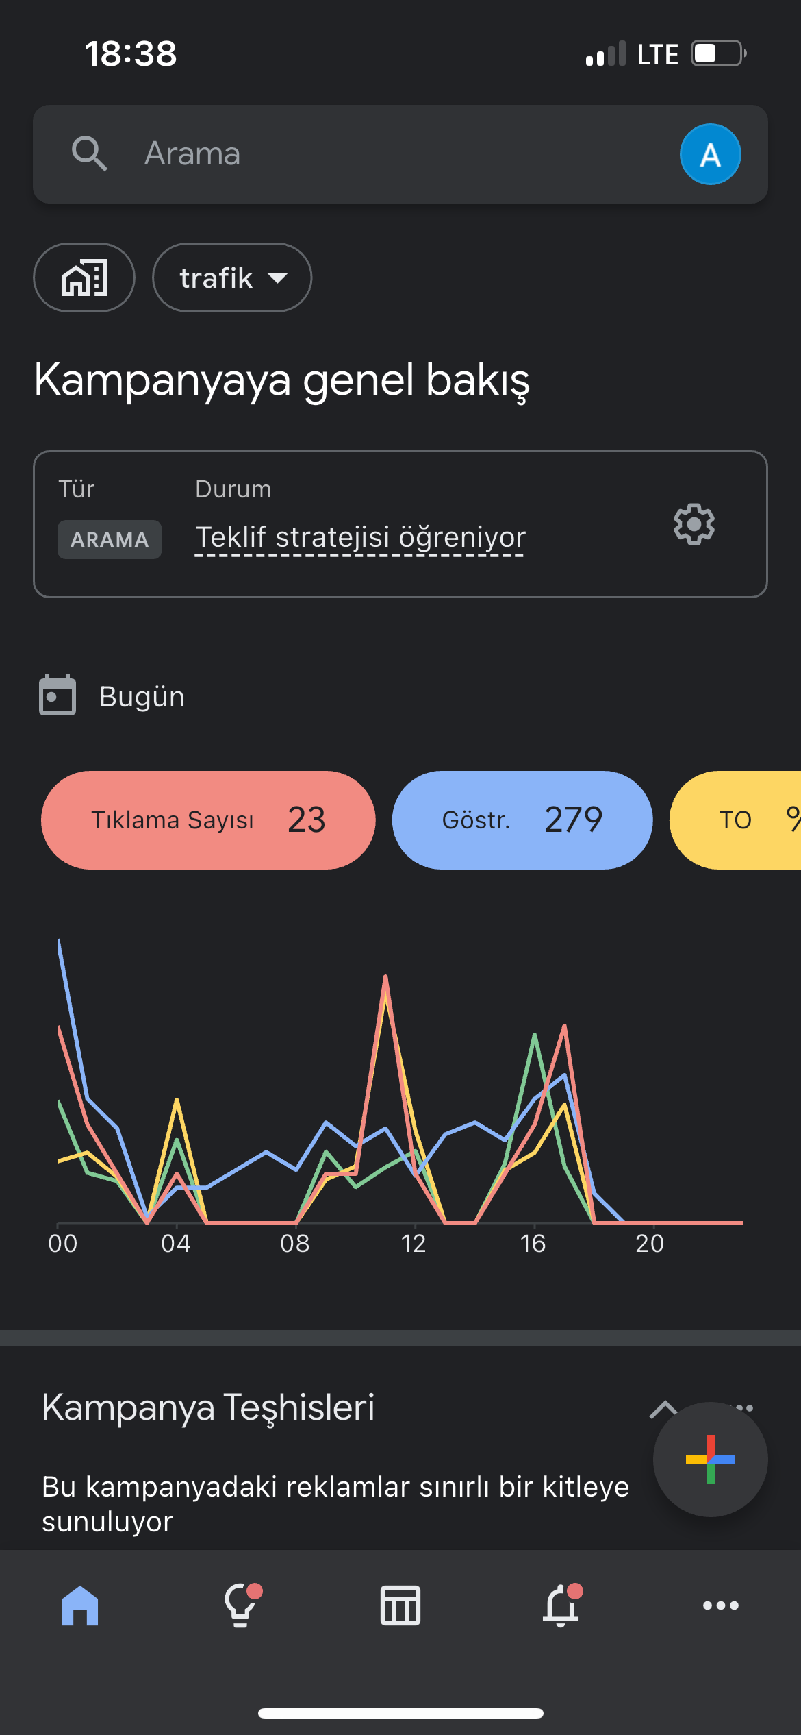Collapse the Kampanya Teşhisleri section
The height and width of the screenshot is (1735, 801).
(663, 1409)
